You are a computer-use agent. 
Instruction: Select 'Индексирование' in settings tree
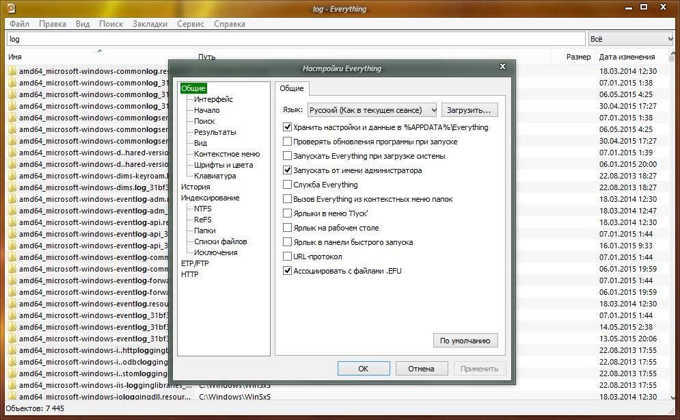(x=210, y=198)
